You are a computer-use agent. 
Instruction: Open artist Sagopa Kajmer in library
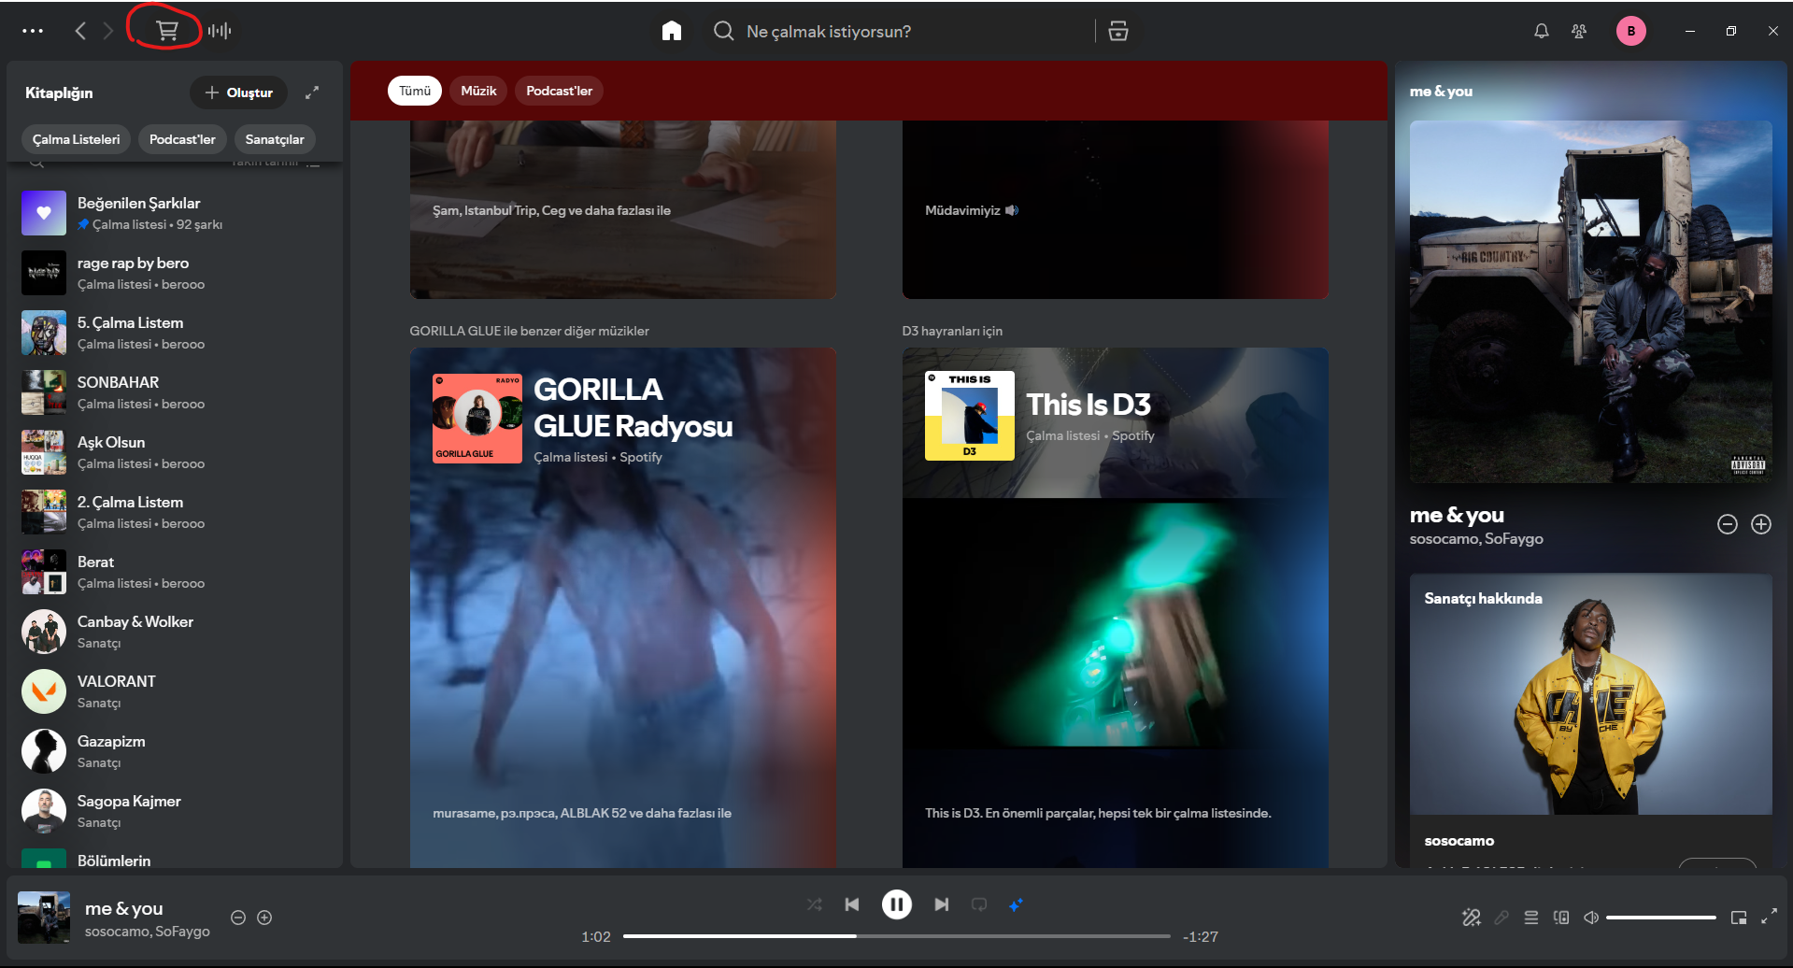(175, 811)
